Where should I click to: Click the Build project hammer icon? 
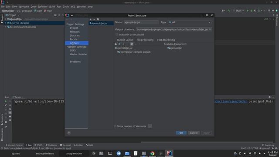[x=228, y=10]
